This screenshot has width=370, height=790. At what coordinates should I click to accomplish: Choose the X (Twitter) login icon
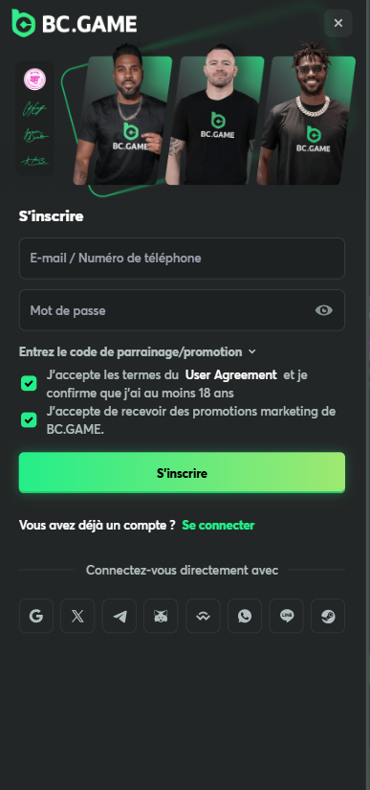[x=77, y=616]
